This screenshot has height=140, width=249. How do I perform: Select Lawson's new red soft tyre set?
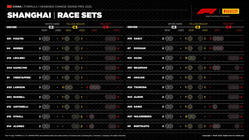click(95, 87)
